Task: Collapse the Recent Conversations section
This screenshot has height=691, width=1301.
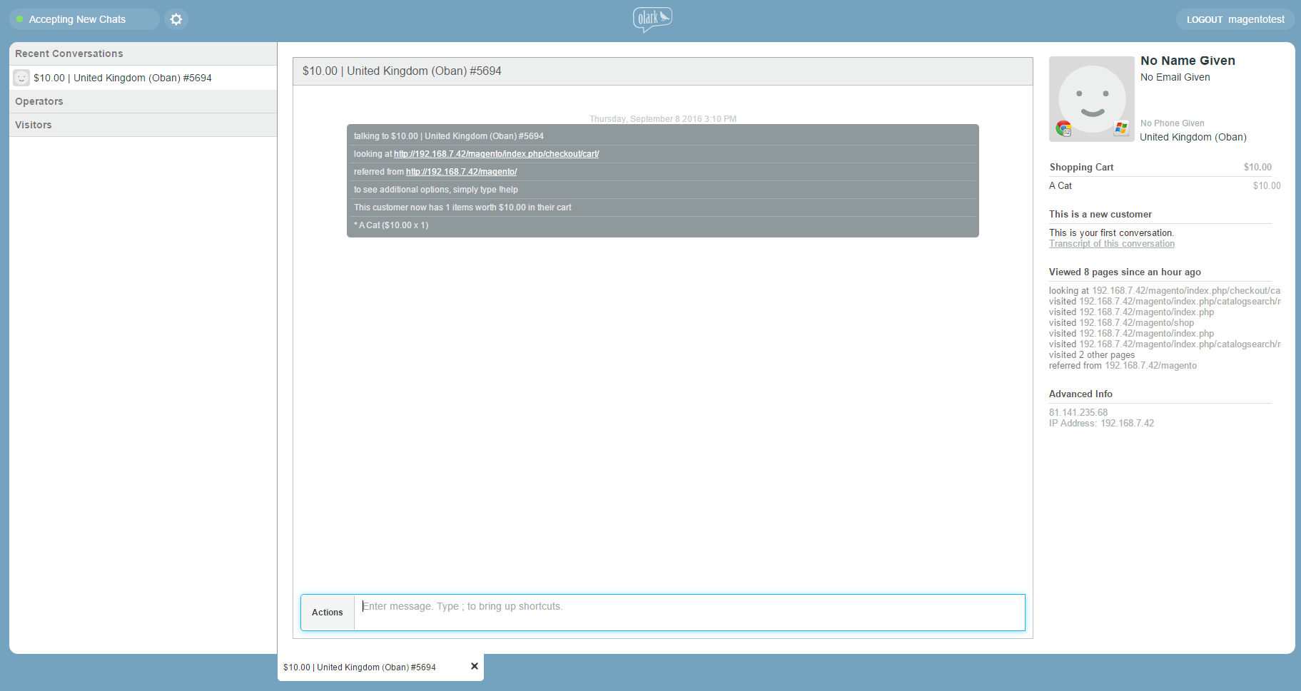Action: (69, 53)
